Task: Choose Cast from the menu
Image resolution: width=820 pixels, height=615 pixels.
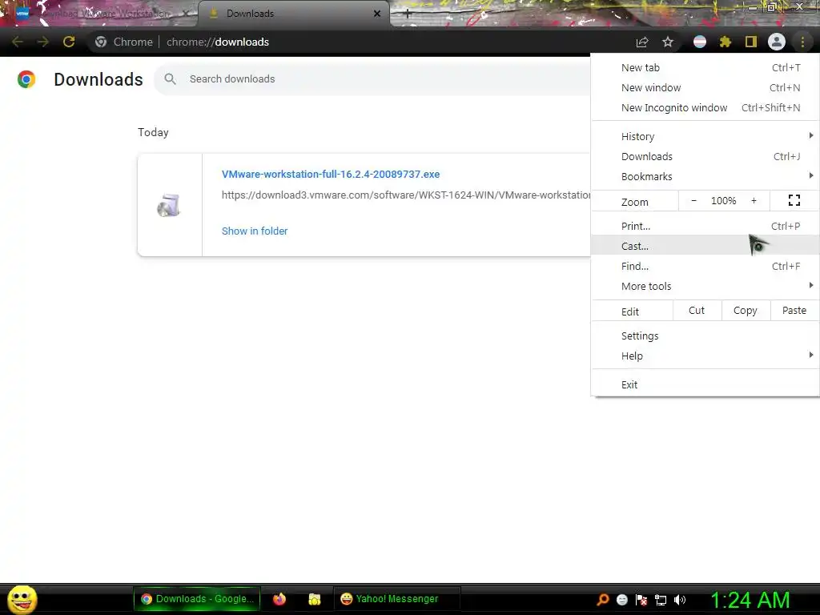Action: [x=705, y=246]
